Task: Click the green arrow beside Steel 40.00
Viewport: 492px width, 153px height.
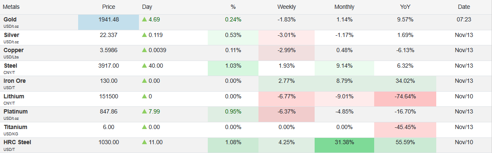Action: 144,66
